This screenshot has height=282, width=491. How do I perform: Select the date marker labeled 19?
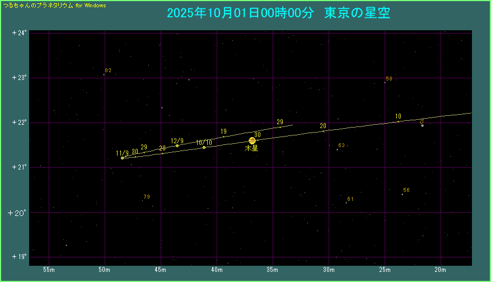(224, 137)
